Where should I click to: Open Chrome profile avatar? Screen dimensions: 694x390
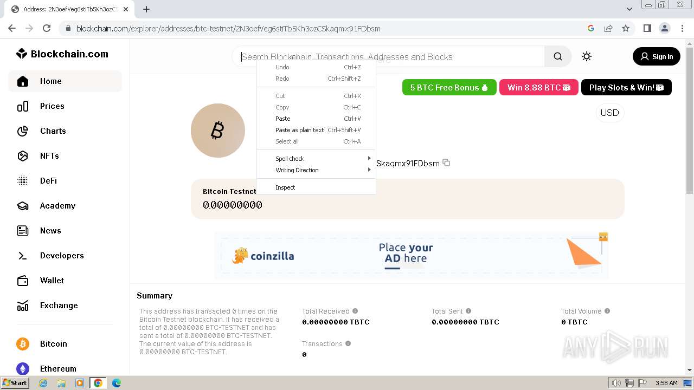coord(664,28)
